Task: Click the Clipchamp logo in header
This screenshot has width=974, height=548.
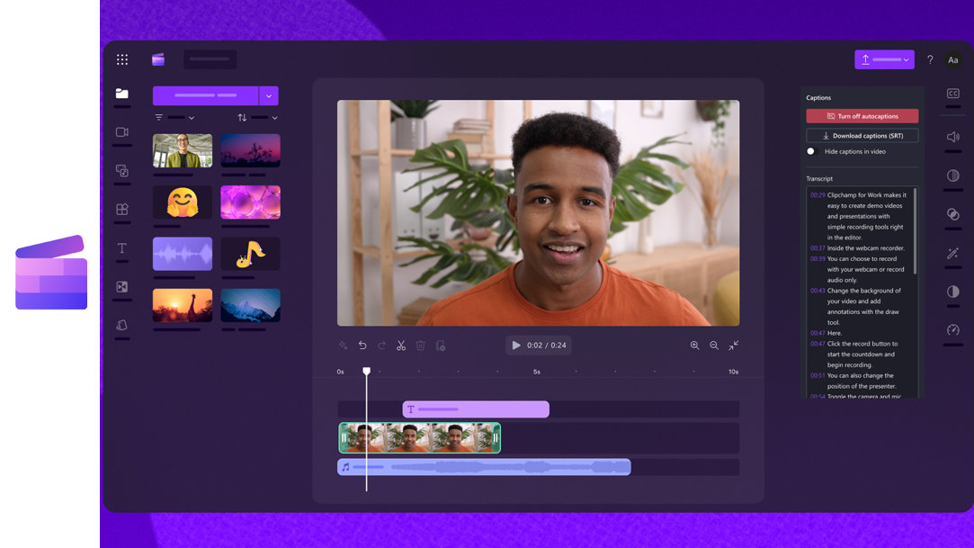Action: [158, 59]
